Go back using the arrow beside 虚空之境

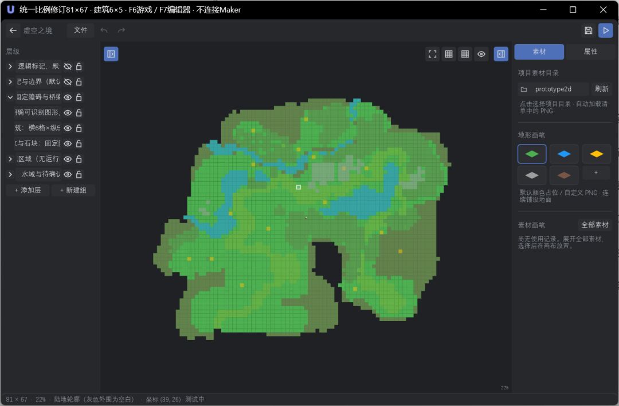pos(13,30)
